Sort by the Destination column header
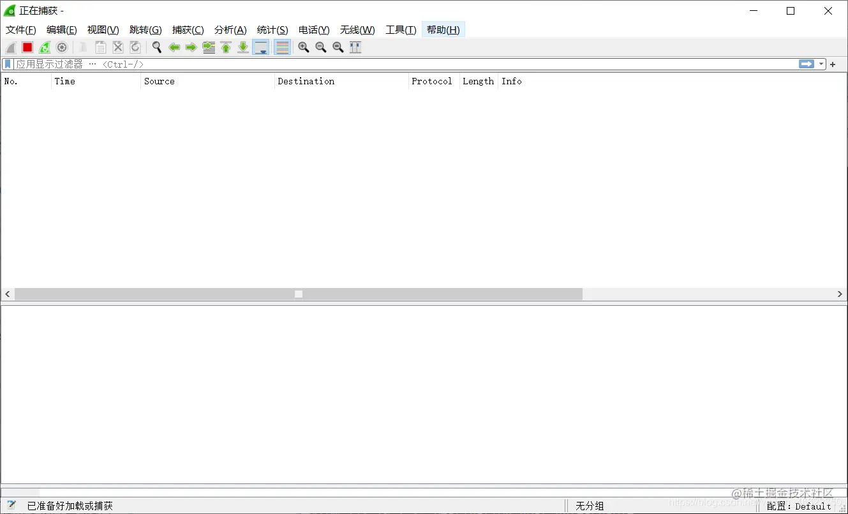848x514 pixels. coord(341,81)
